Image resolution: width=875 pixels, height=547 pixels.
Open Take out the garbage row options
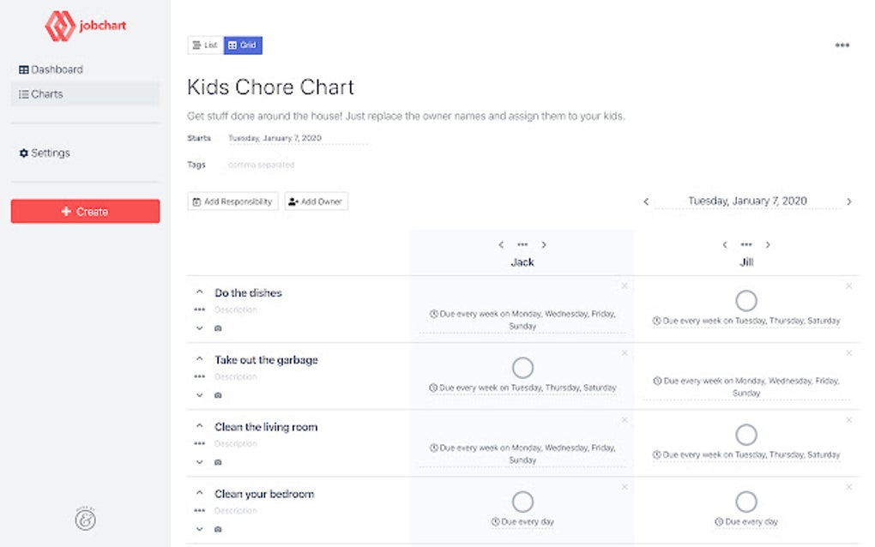point(199,376)
